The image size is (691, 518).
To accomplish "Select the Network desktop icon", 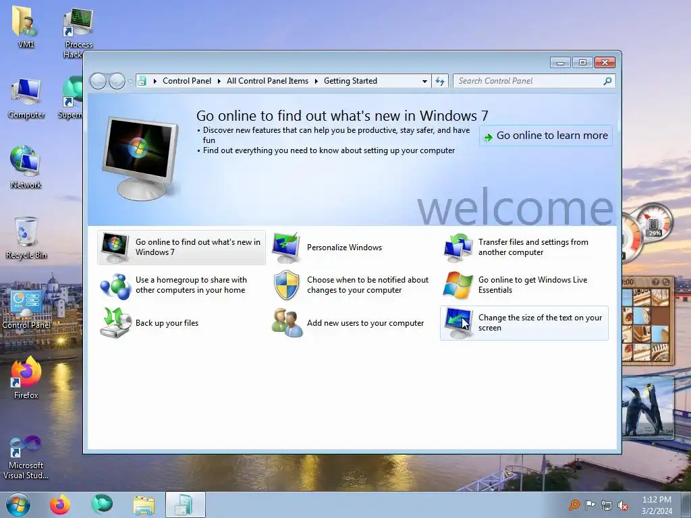I will (x=26, y=167).
